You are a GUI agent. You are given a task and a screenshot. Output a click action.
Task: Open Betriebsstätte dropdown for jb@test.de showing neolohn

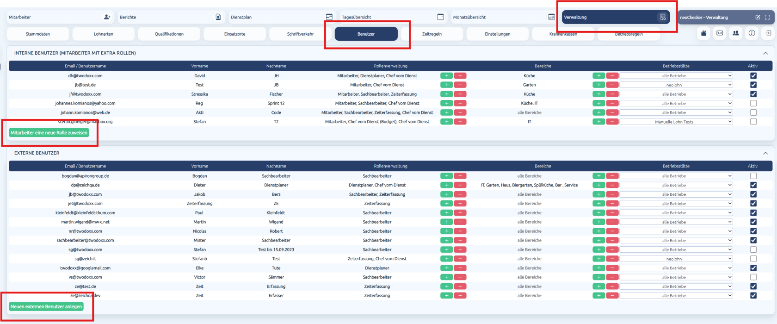676,85
